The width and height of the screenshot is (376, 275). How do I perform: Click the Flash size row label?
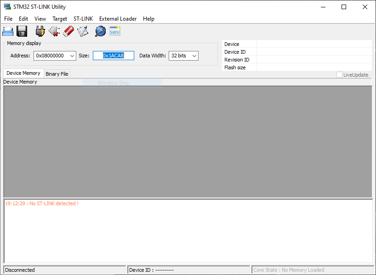pos(235,67)
